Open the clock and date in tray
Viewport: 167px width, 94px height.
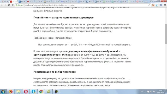tap(160, 92)
